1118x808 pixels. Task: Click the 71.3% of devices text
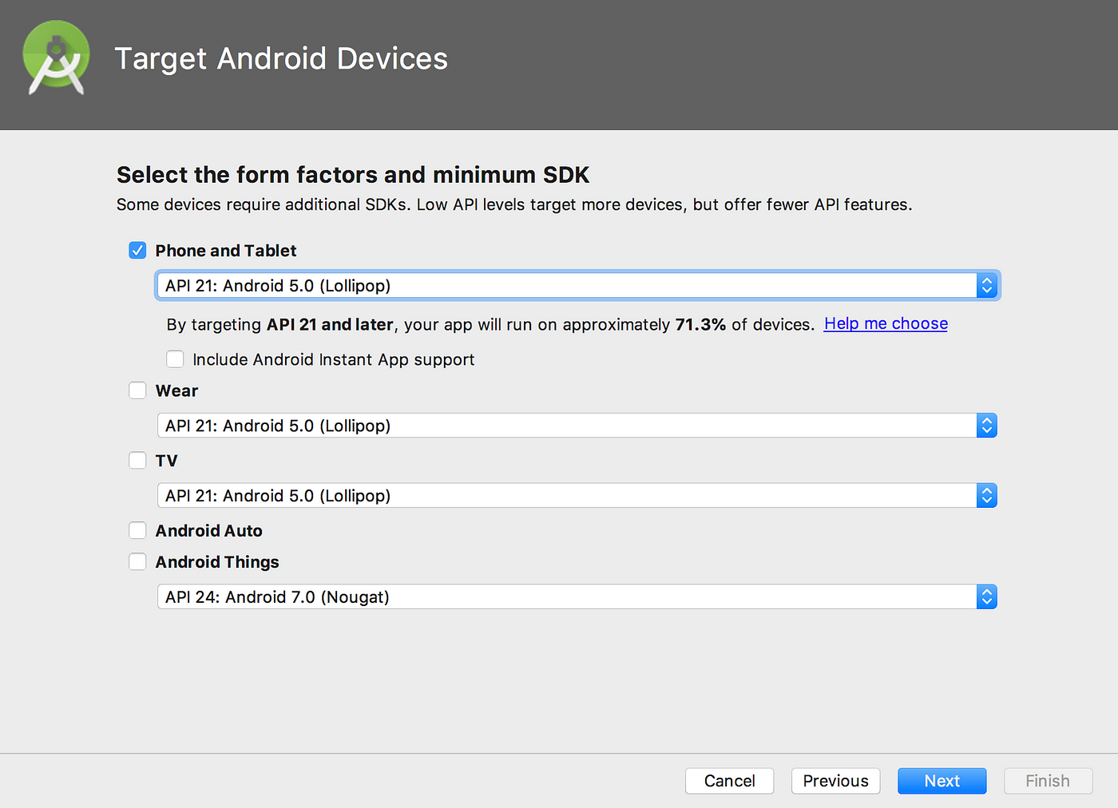click(x=744, y=325)
